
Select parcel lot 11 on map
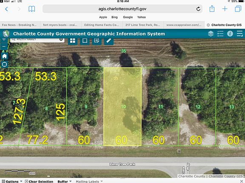click(160, 107)
